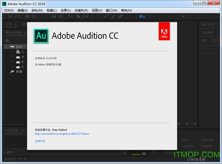
Task: Expand the D: drive node
Action: point(12,57)
